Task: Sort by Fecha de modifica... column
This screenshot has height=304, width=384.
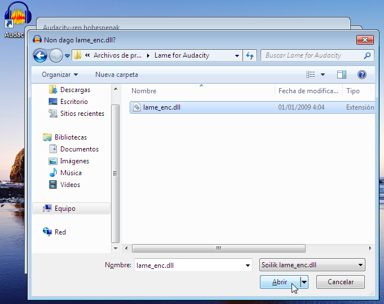Action: (308, 91)
